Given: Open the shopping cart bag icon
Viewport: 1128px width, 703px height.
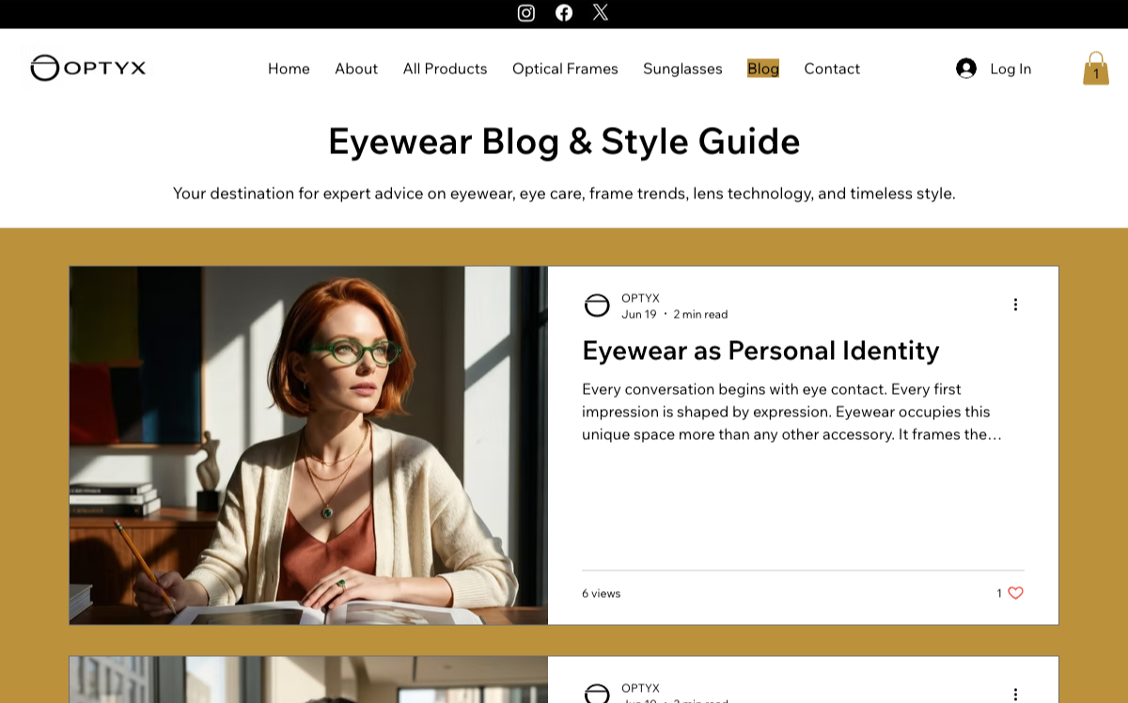Looking at the screenshot, I should (1096, 69).
